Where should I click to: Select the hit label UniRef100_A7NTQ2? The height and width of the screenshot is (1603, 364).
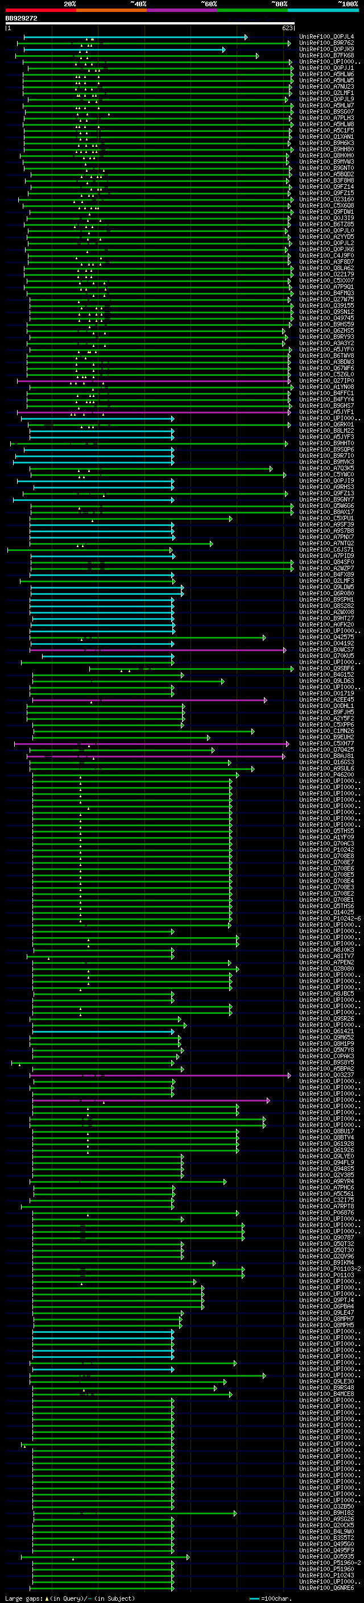point(326,543)
